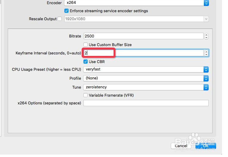Enable Variable Framerate (VFR) checkbox
Image resolution: width=228 pixels, height=157 pixels.
point(86,95)
